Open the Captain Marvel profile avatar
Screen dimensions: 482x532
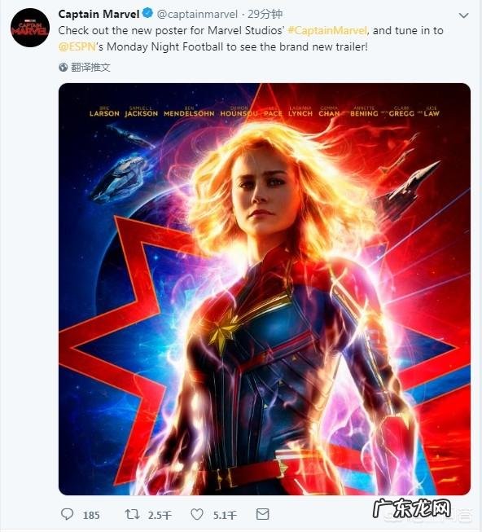click(30, 28)
